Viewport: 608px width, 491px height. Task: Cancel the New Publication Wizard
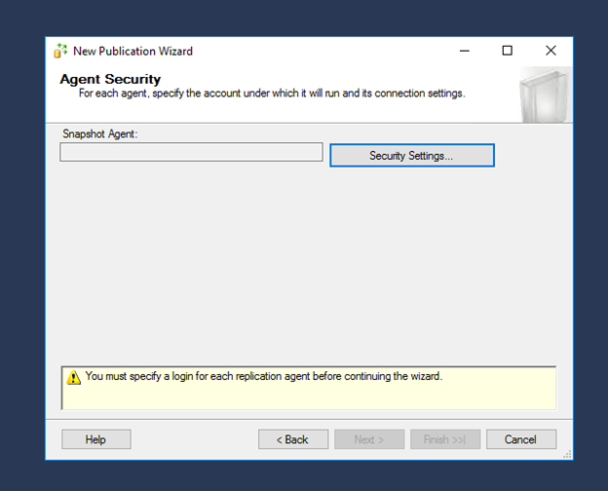521,439
